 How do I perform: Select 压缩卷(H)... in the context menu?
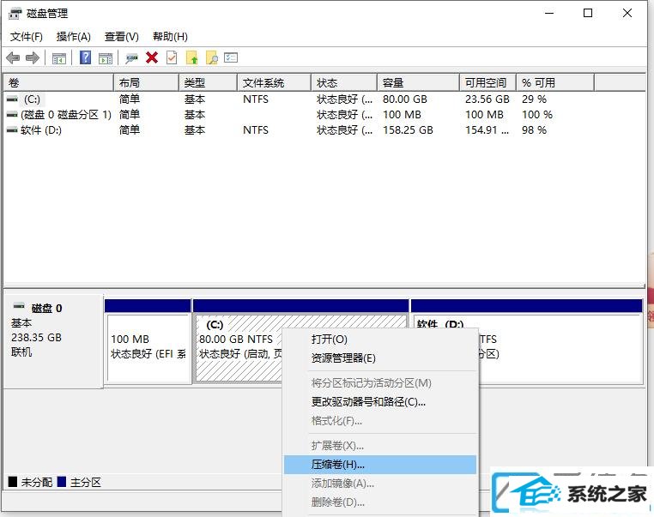(x=380, y=464)
